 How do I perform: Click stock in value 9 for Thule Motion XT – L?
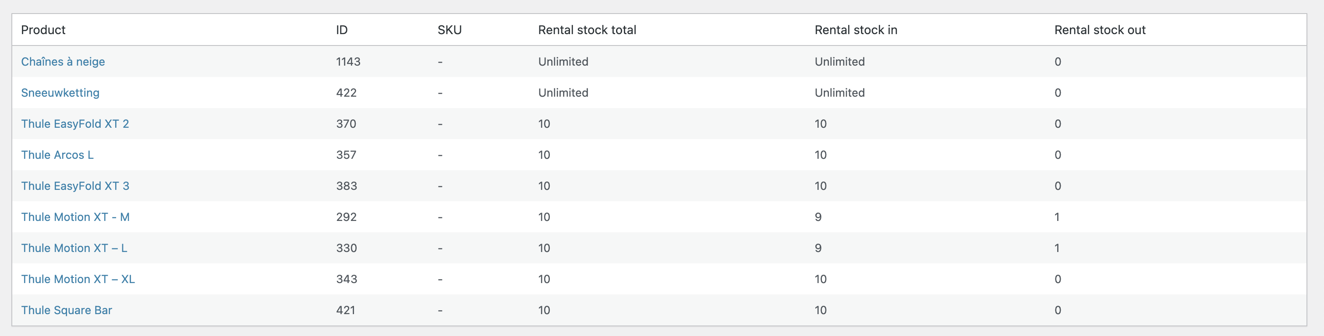pyautogui.click(x=818, y=248)
